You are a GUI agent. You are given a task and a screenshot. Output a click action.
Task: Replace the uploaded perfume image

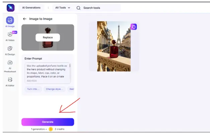pos(48,37)
